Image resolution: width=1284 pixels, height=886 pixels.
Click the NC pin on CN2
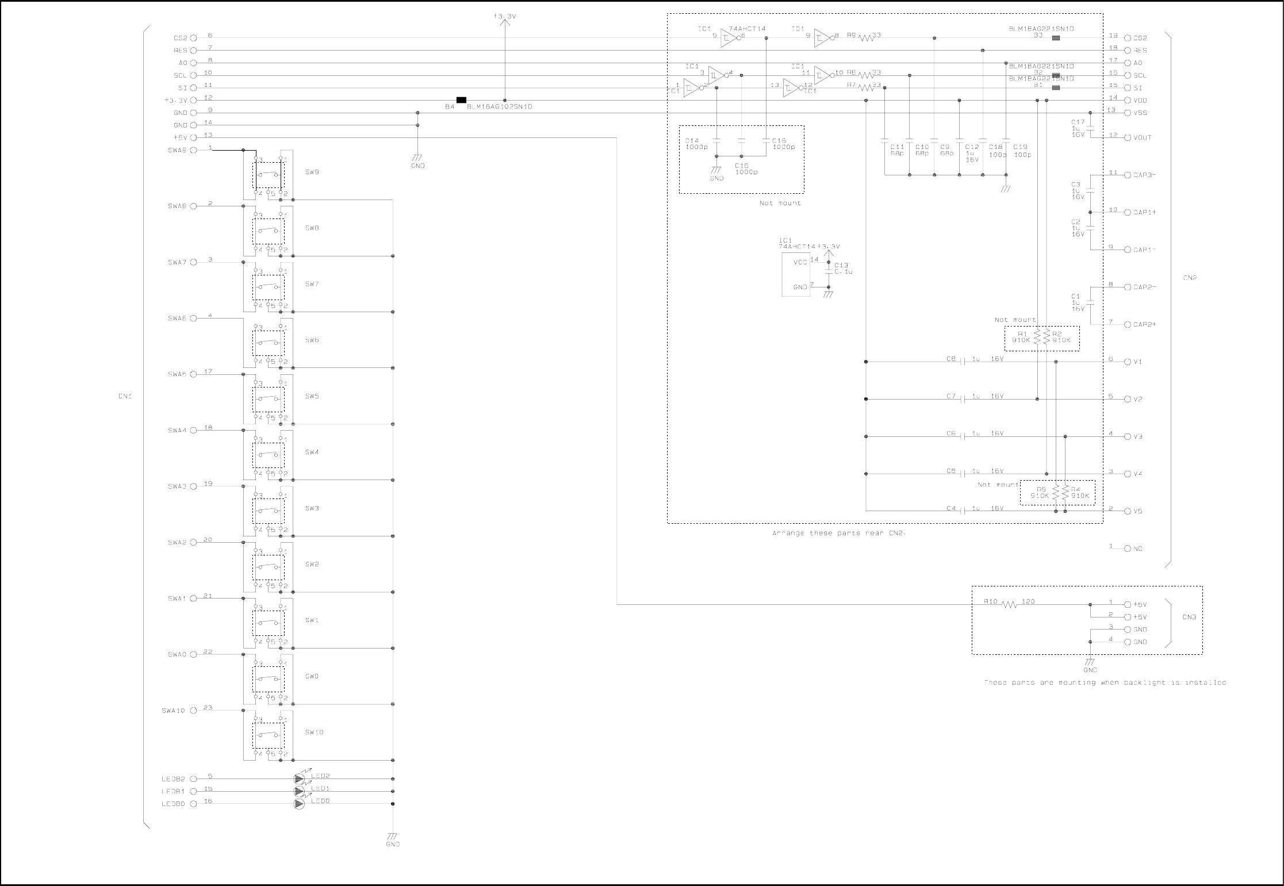point(1128,549)
